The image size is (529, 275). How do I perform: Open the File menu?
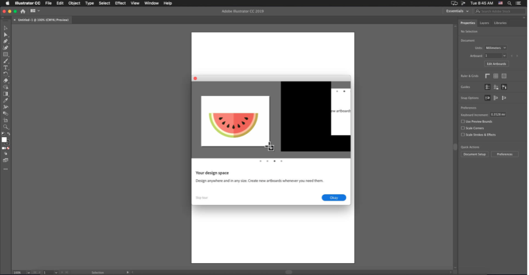[48, 3]
